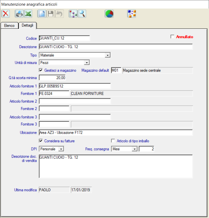Click Descrizione doc. di vendita text area

click(116, 166)
